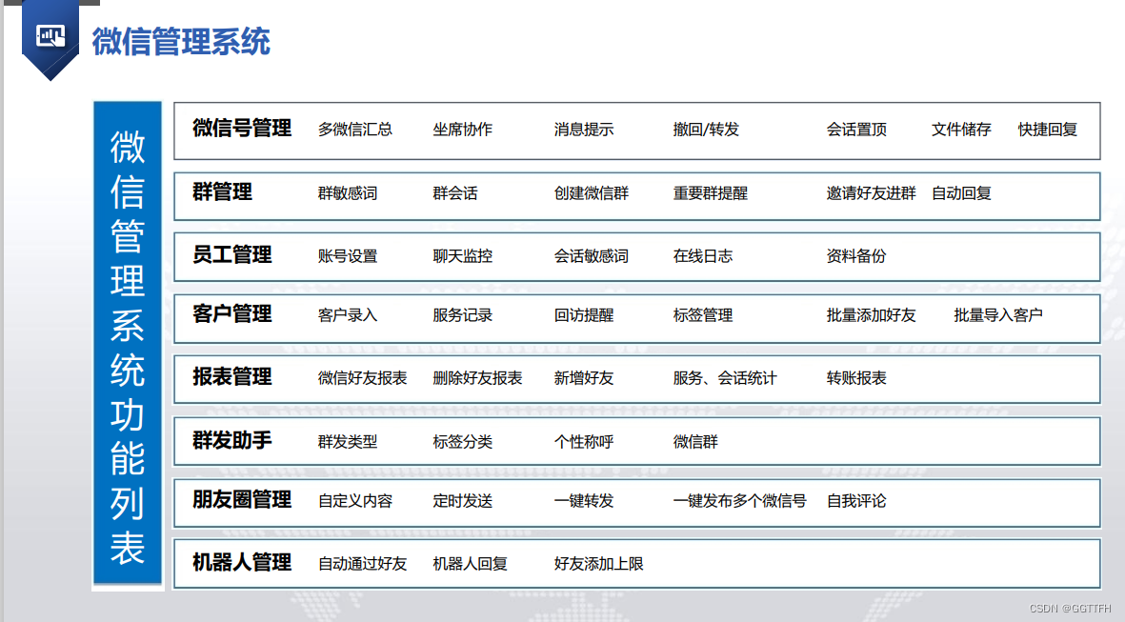Select 微信群 in the 群发助手 row
Viewport: 1125px width, 622px height.
click(x=695, y=442)
